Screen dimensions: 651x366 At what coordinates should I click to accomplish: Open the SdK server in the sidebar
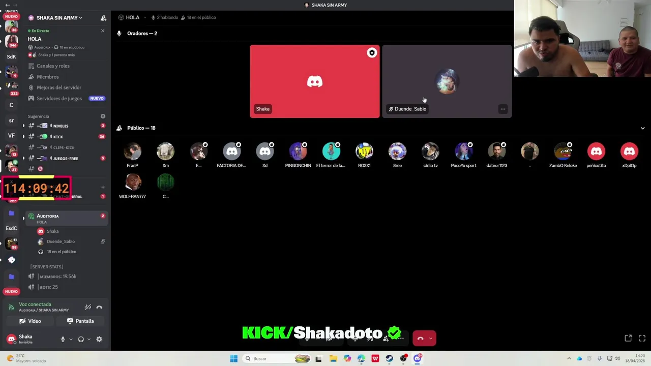(11, 56)
